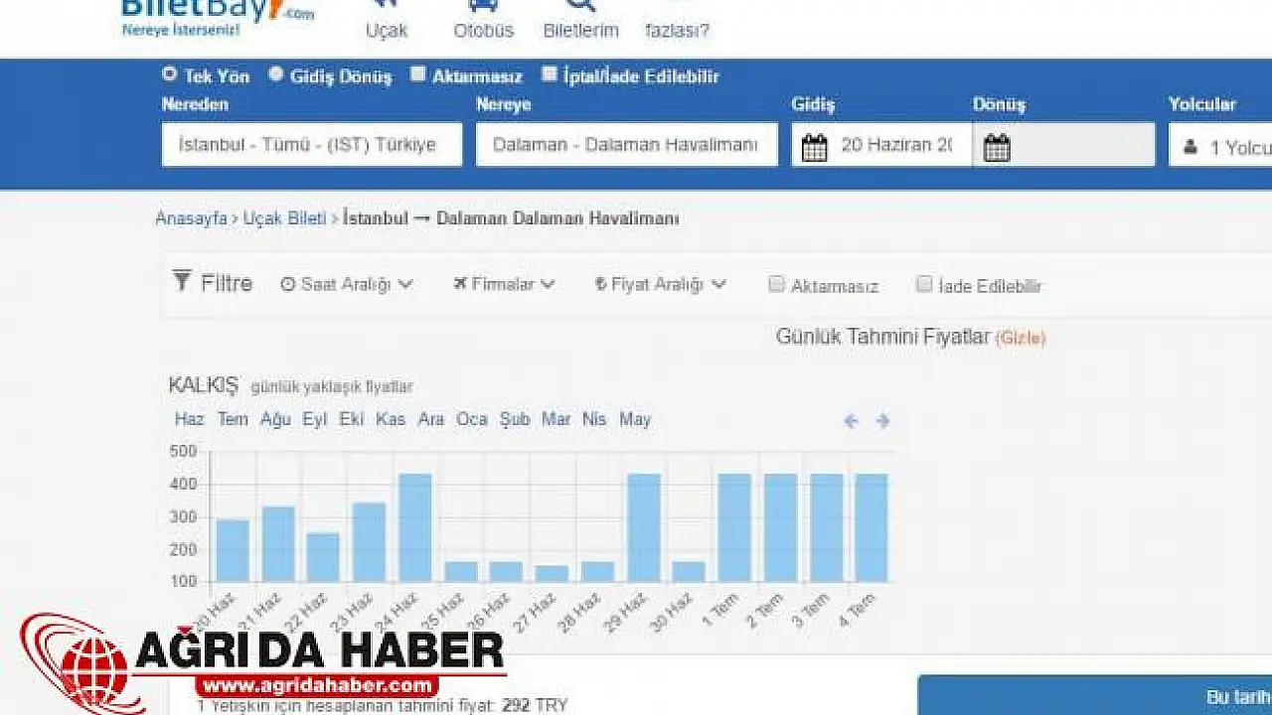Open Uçak Bileti breadcrumb link
Image resolution: width=1272 pixels, height=715 pixels.
point(284,218)
